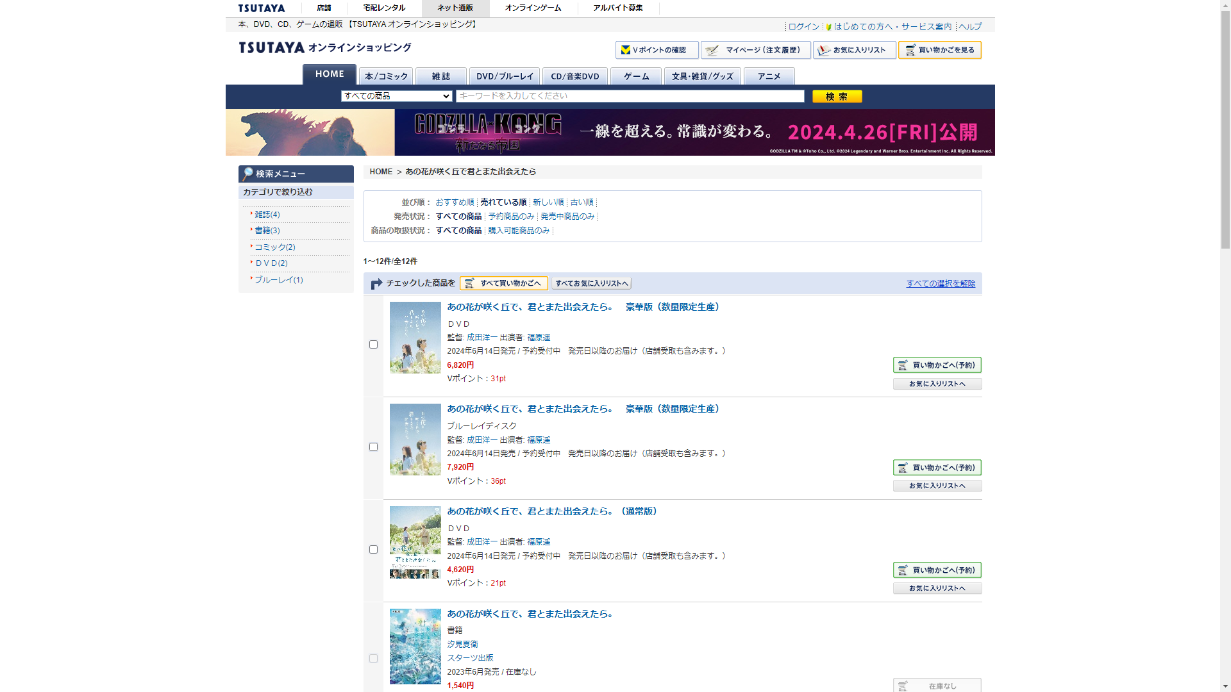Check the first DVD deluxe edition checkbox
Screen dimensions: 1231x692
pyautogui.click(x=373, y=345)
